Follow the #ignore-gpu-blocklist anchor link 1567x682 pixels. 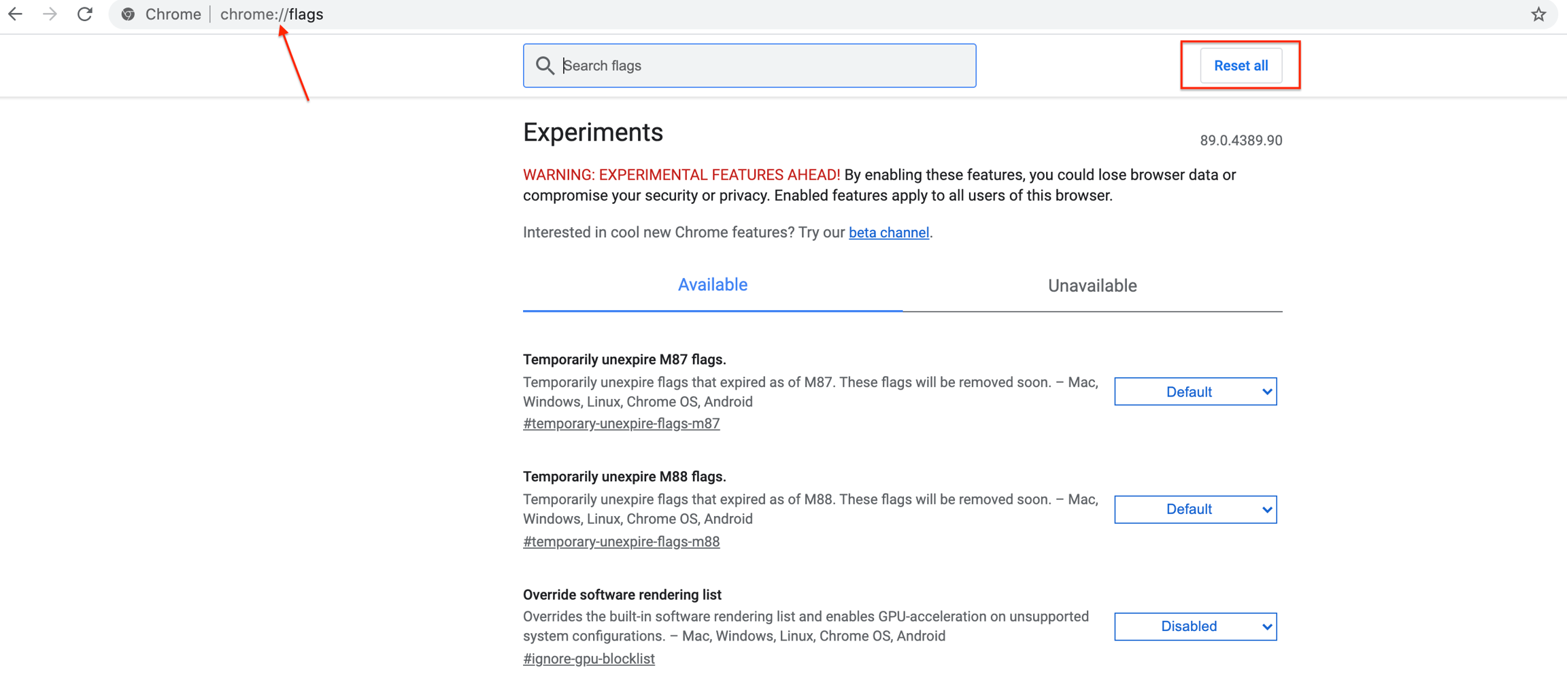pos(588,659)
